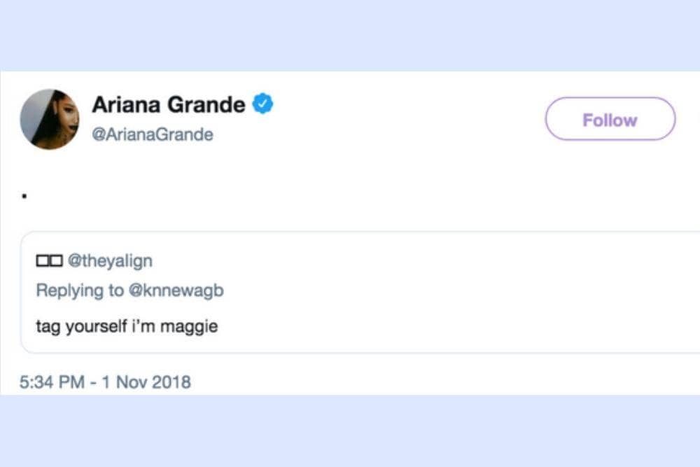Open the @theyalign username

(x=108, y=260)
